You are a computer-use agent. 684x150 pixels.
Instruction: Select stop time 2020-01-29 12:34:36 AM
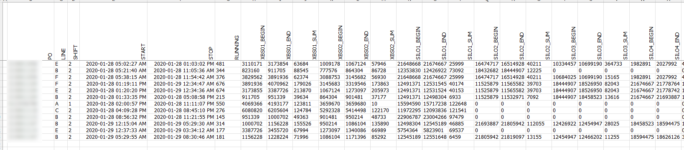pyautogui.click(x=181, y=91)
